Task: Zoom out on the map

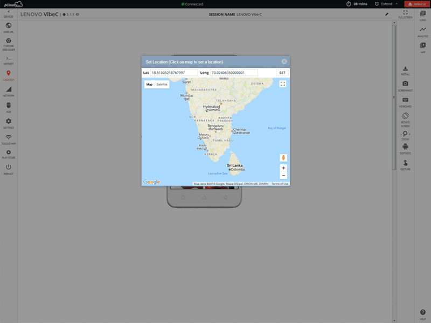Action: [283, 175]
